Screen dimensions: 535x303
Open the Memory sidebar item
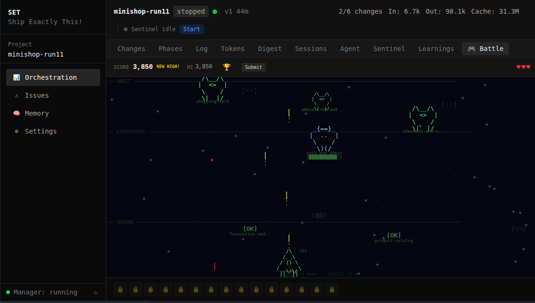36,113
